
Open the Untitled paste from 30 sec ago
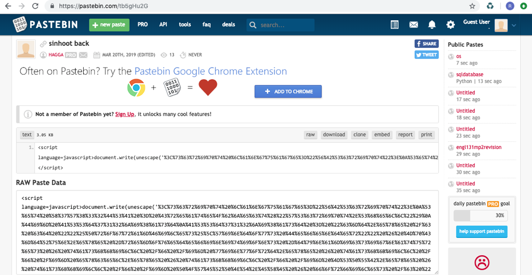[466, 166]
